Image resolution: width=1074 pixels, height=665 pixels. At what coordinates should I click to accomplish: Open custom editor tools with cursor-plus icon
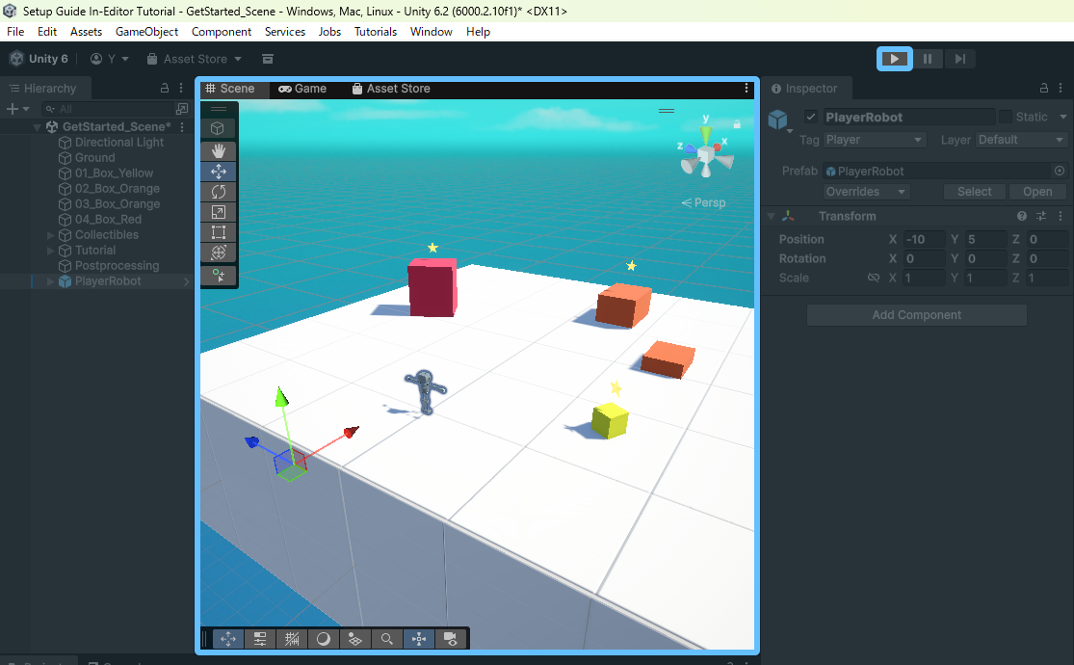tap(219, 276)
